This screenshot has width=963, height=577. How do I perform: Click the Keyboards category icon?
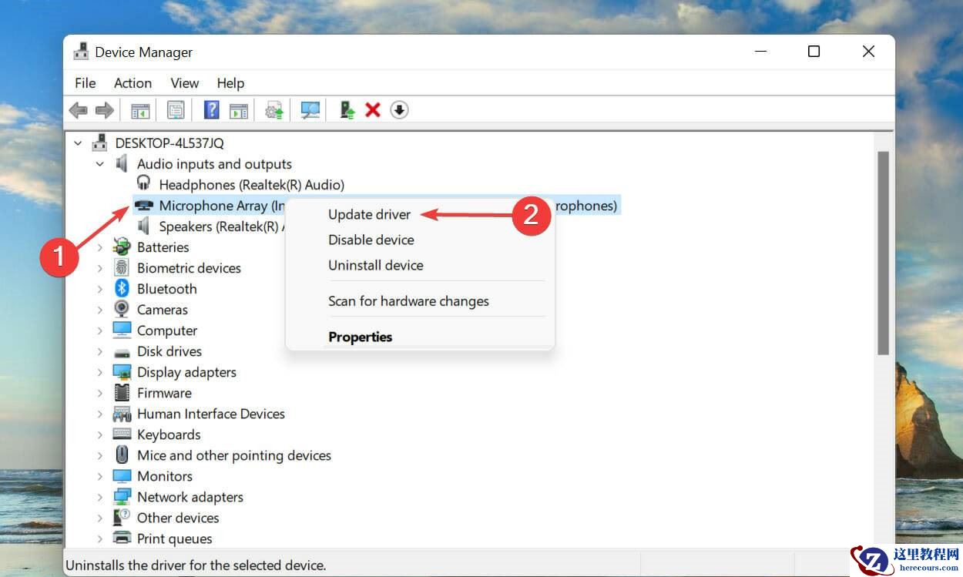point(122,434)
